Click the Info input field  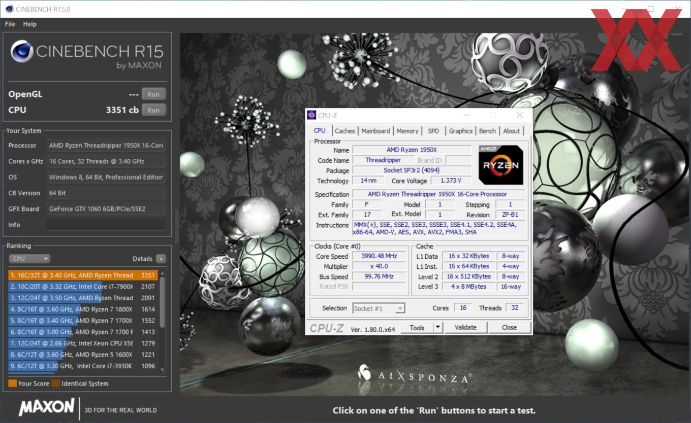tap(106, 225)
